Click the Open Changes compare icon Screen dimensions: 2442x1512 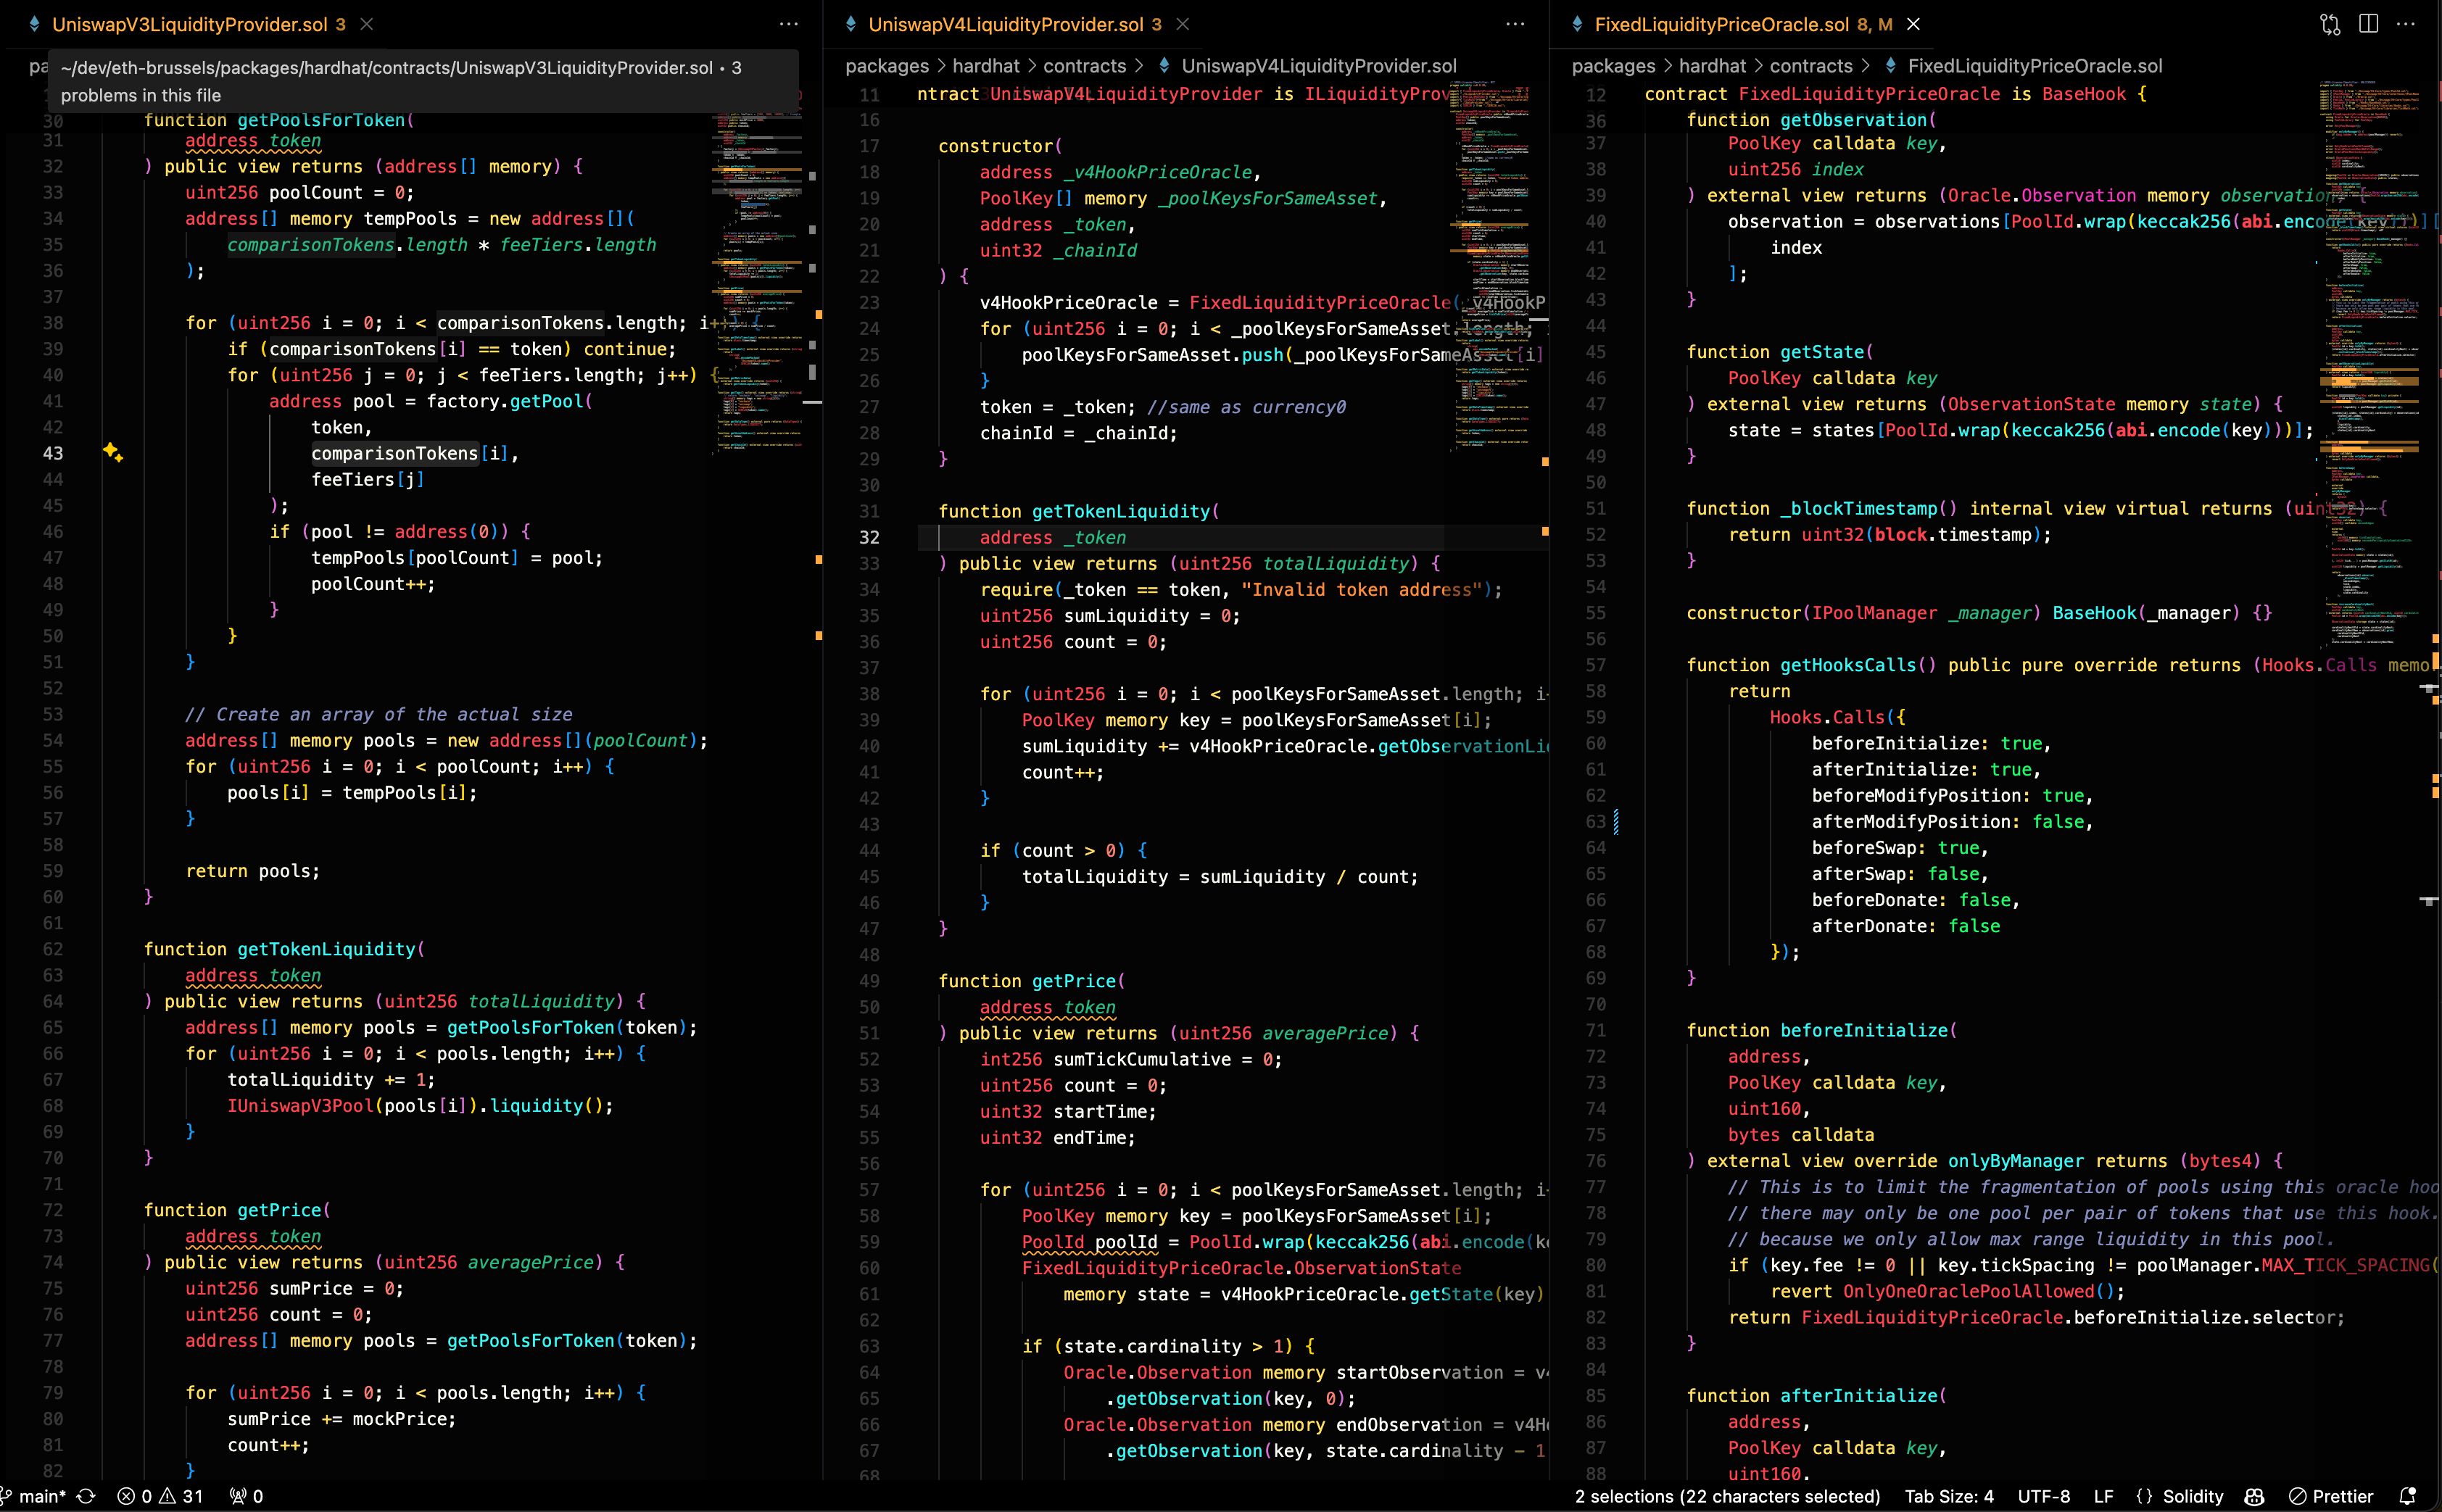click(2330, 24)
